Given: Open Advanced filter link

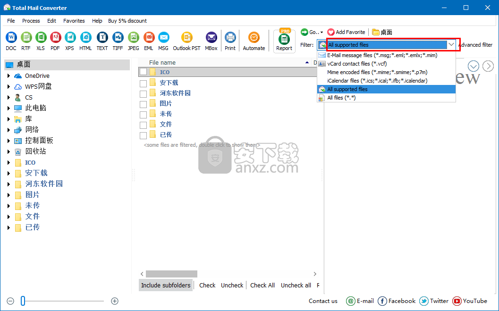Looking at the screenshot, I should [475, 45].
